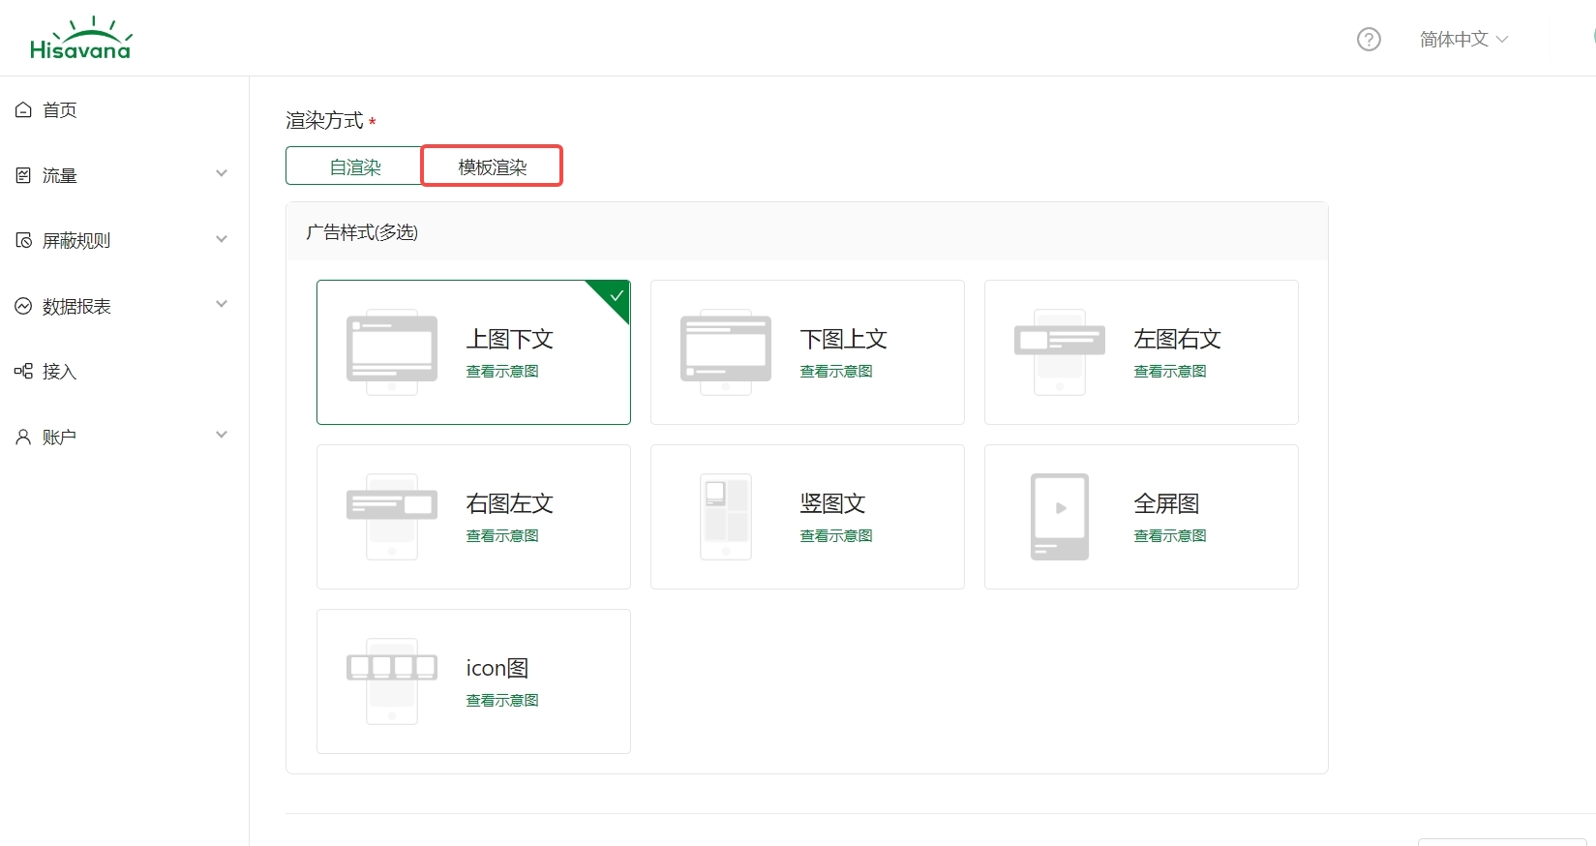The width and height of the screenshot is (1596, 846).
Task: Open the help question mark icon
Action: point(1369,40)
